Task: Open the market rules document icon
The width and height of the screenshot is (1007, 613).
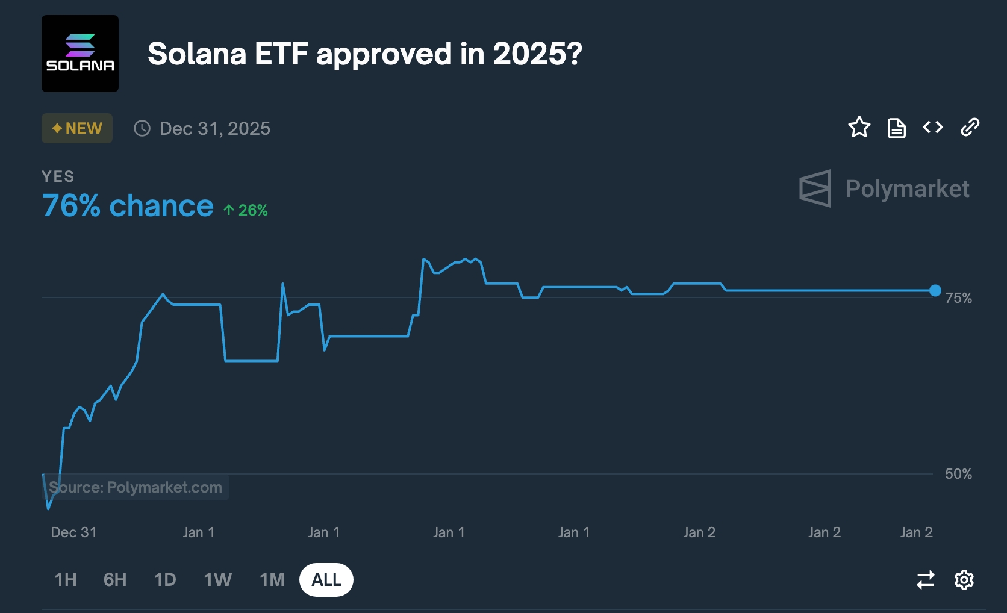Action: click(x=897, y=128)
